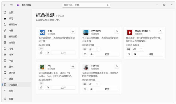Image resolution: width=176 pixels, height=104 pixels.
Task: Open aida with the 打开 button
Action: pyautogui.click(x=63, y=53)
